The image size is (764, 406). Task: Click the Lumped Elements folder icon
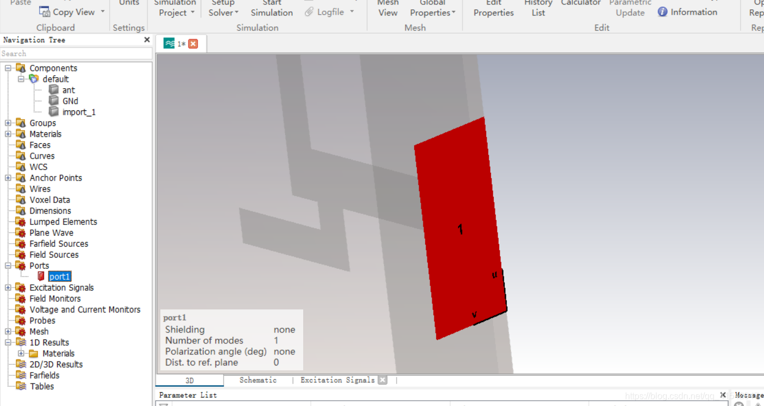[x=21, y=222]
